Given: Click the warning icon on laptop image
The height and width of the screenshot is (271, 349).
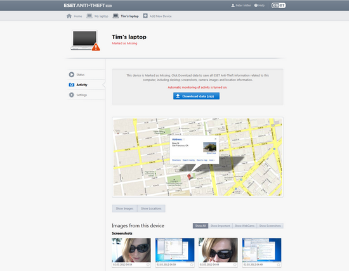Looking at the screenshot, I should (96, 47).
